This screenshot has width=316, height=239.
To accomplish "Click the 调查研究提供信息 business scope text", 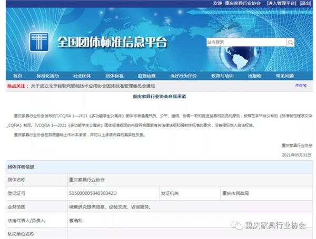I will (x=110, y=207).
